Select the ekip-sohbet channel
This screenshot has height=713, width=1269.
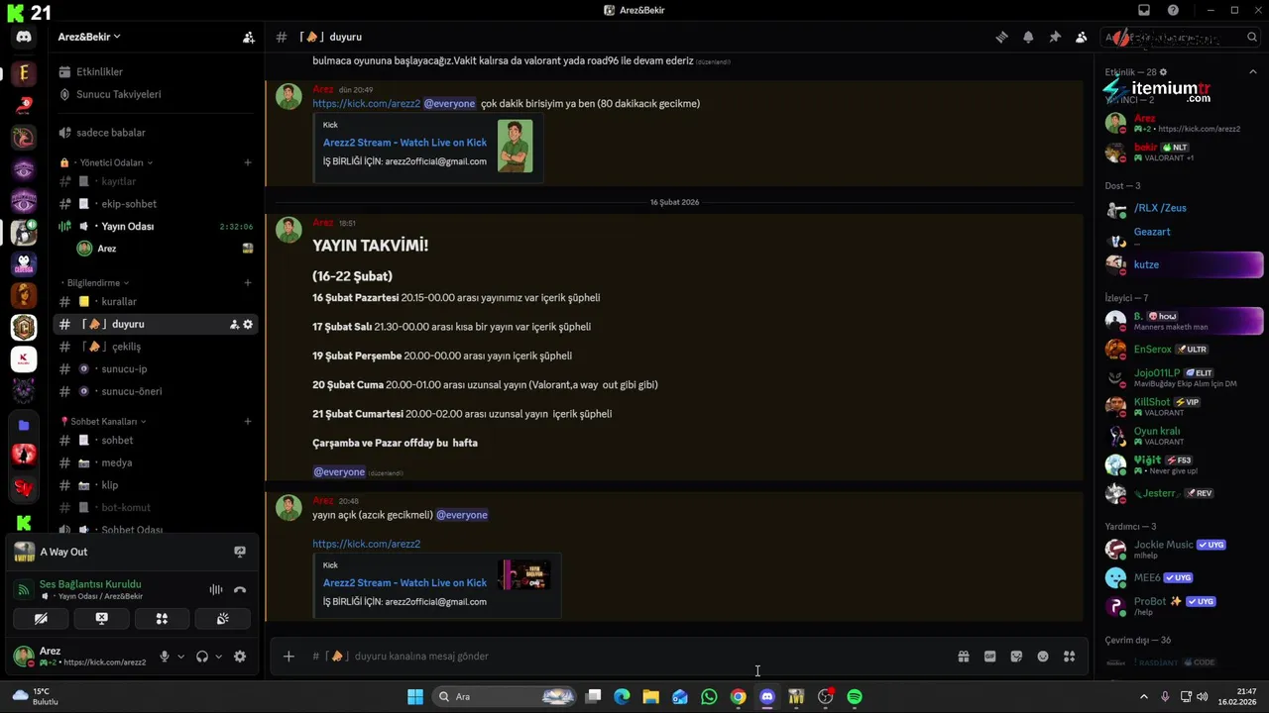(156, 203)
